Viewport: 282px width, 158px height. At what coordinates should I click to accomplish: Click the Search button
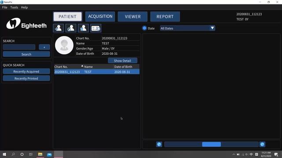(x=26, y=54)
